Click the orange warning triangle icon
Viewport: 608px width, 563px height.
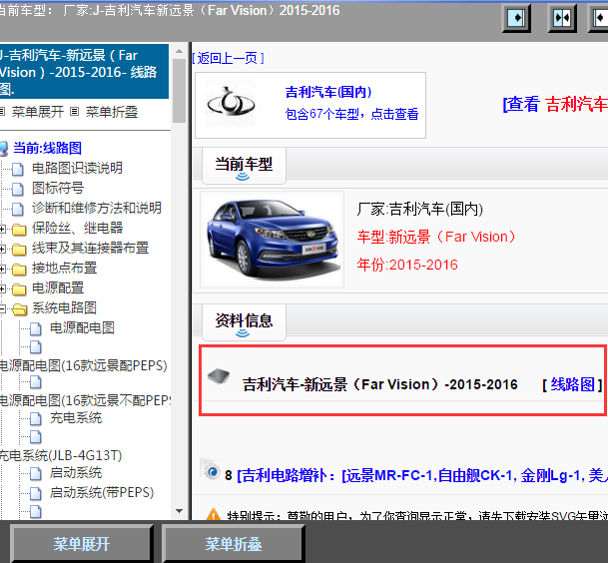click(x=214, y=515)
